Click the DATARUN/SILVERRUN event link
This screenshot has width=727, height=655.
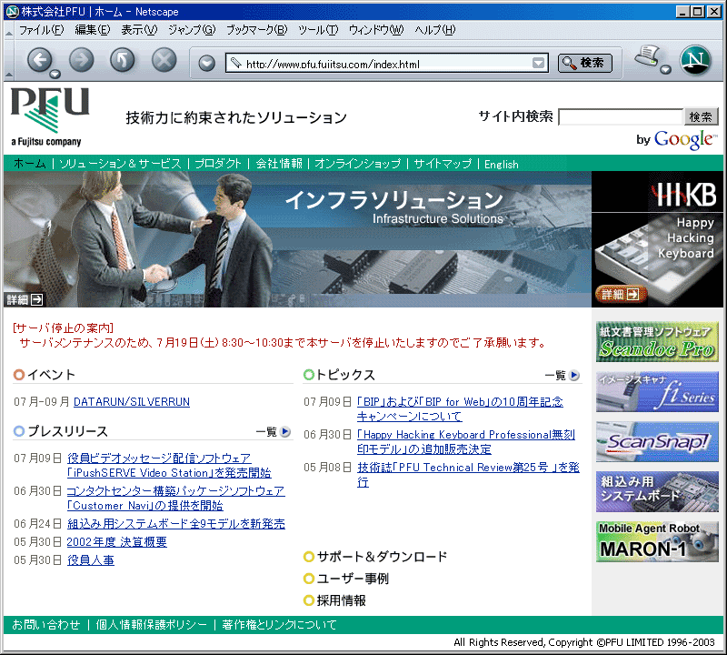pyautogui.click(x=132, y=401)
